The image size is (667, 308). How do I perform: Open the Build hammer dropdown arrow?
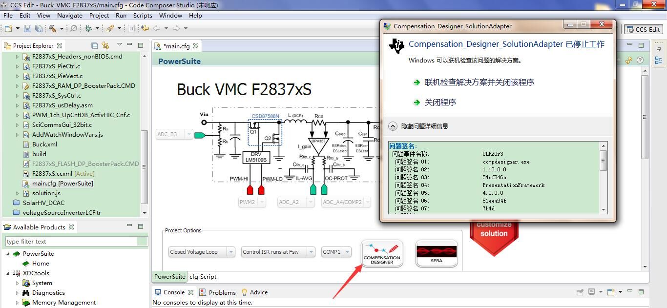pyautogui.click(x=62, y=29)
